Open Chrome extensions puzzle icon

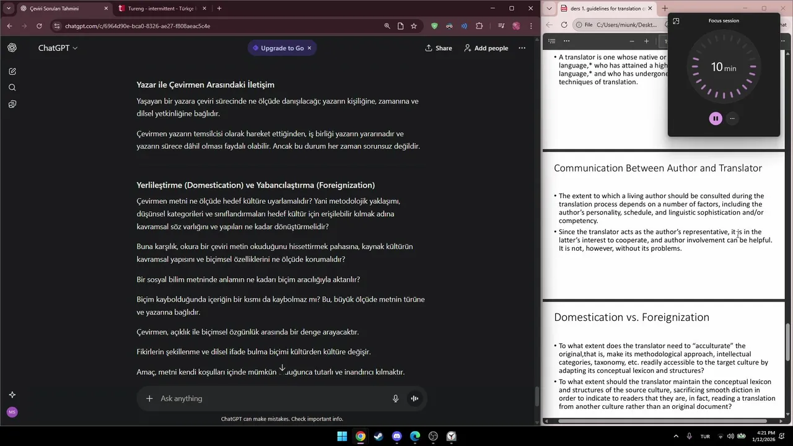click(x=480, y=26)
